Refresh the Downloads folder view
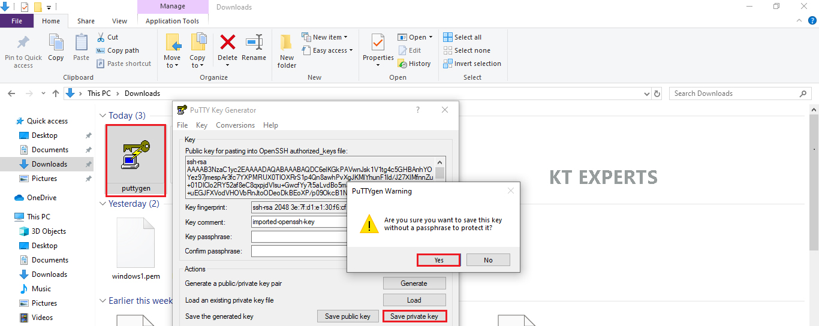This screenshot has height=326, width=819. click(x=657, y=93)
